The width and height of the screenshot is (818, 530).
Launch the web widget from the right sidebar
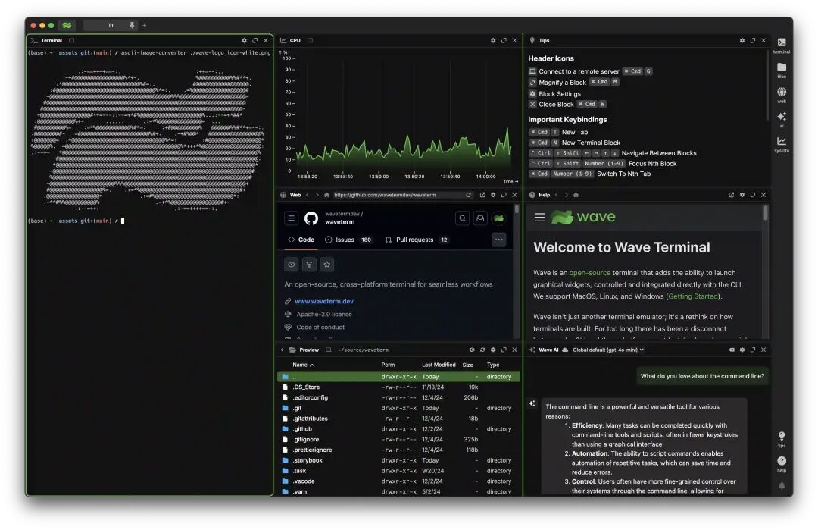click(782, 93)
